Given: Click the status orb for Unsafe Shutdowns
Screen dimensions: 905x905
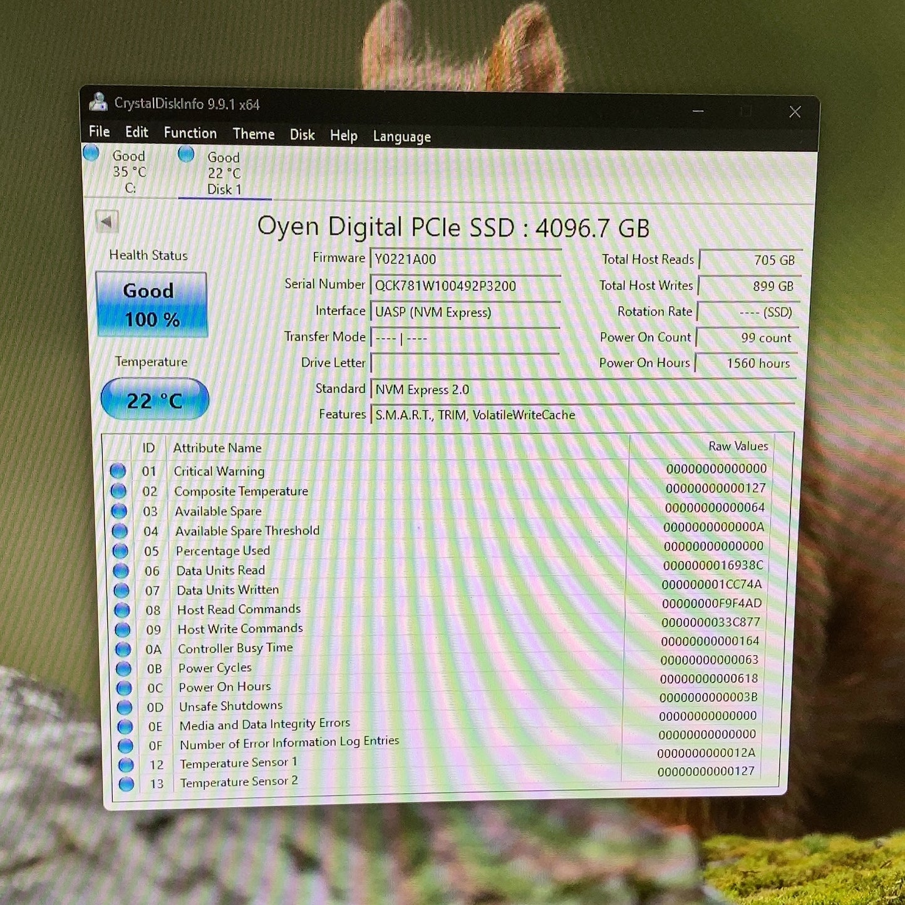Looking at the screenshot, I should 125,706.
